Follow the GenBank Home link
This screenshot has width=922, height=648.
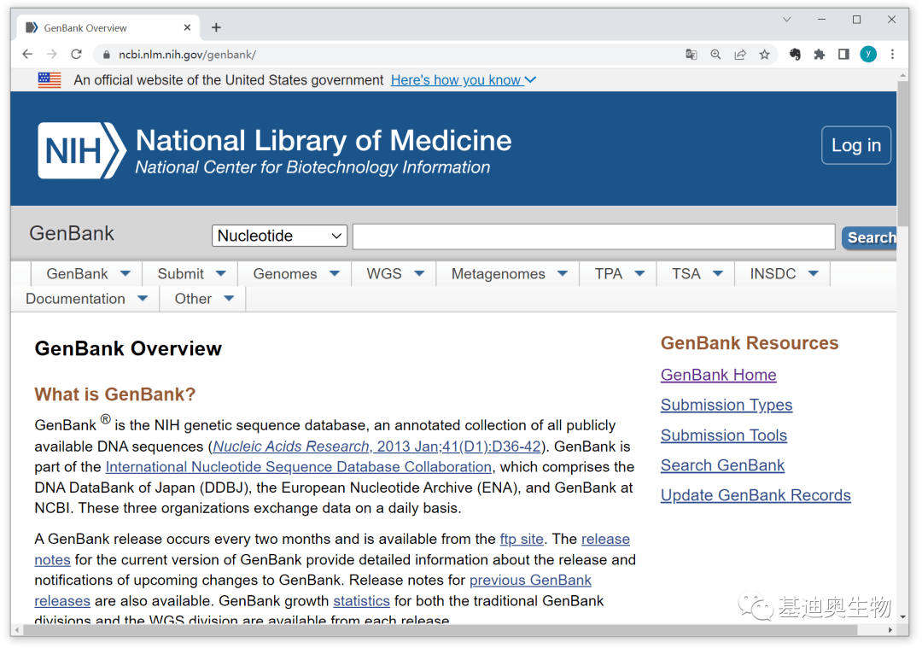pyautogui.click(x=718, y=375)
